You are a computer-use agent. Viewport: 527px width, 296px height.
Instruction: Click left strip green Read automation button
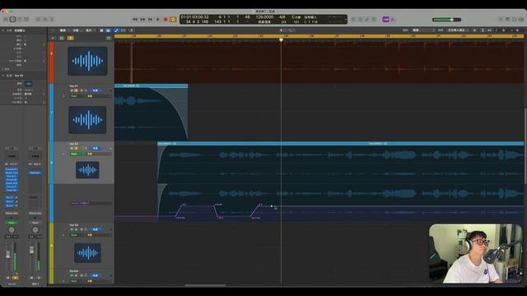click(x=12, y=223)
